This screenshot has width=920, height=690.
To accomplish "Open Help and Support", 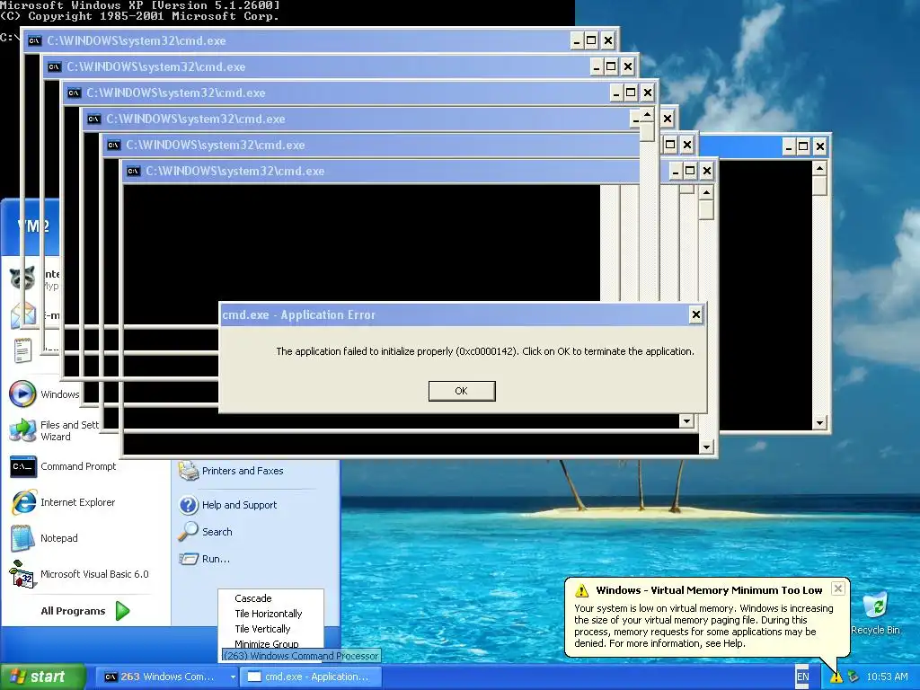I will click(x=227, y=505).
